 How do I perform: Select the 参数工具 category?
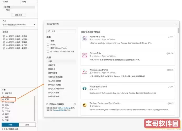pos(52,65)
